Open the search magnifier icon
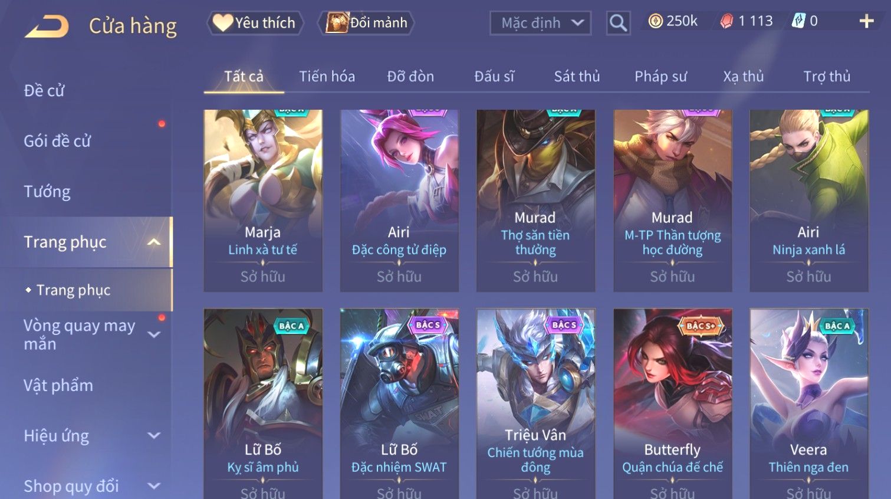Image resolution: width=891 pixels, height=499 pixels. [x=618, y=23]
